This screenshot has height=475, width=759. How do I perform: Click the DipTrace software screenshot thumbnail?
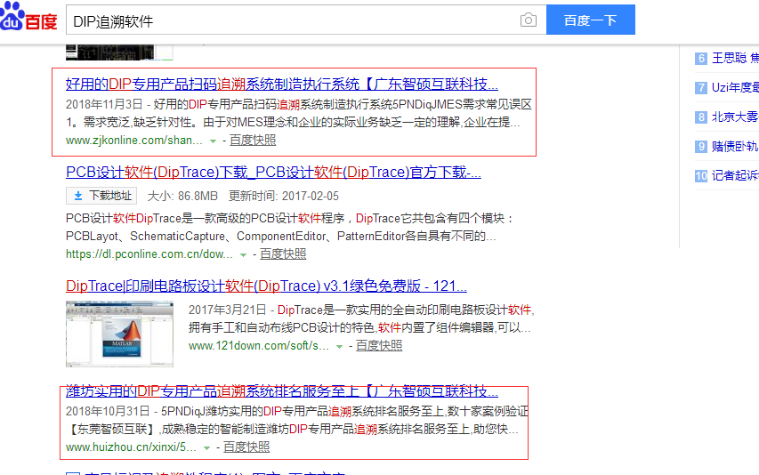(x=119, y=334)
